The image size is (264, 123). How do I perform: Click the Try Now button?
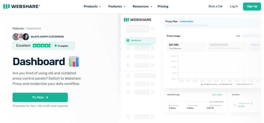point(40,97)
